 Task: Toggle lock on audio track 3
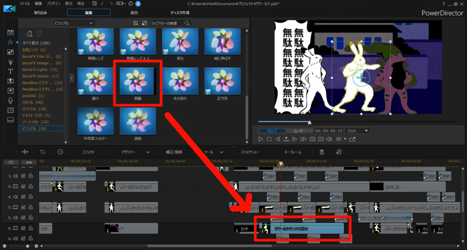pyautogui.click(x=31, y=176)
